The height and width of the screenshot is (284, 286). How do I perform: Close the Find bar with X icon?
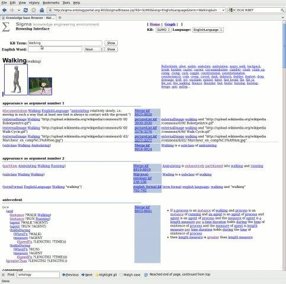[3, 275]
